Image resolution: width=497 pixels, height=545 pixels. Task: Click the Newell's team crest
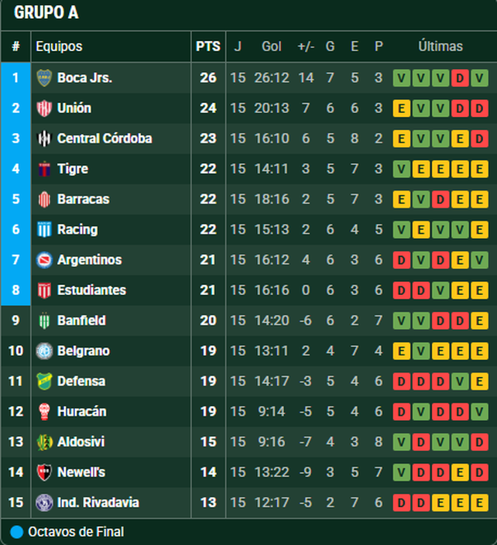point(44,472)
